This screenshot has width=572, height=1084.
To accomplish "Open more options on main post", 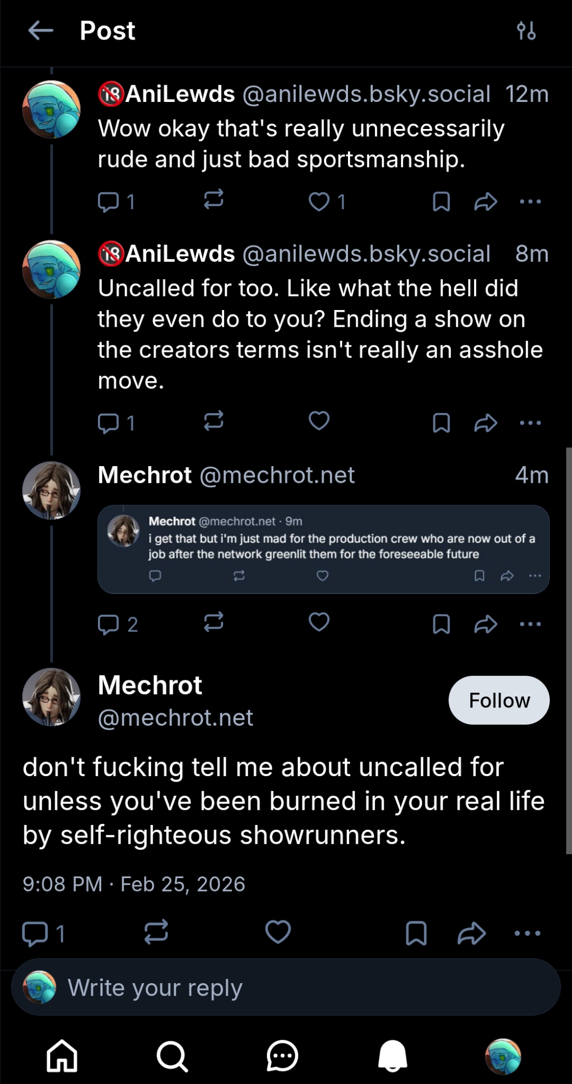I will click(x=527, y=933).
